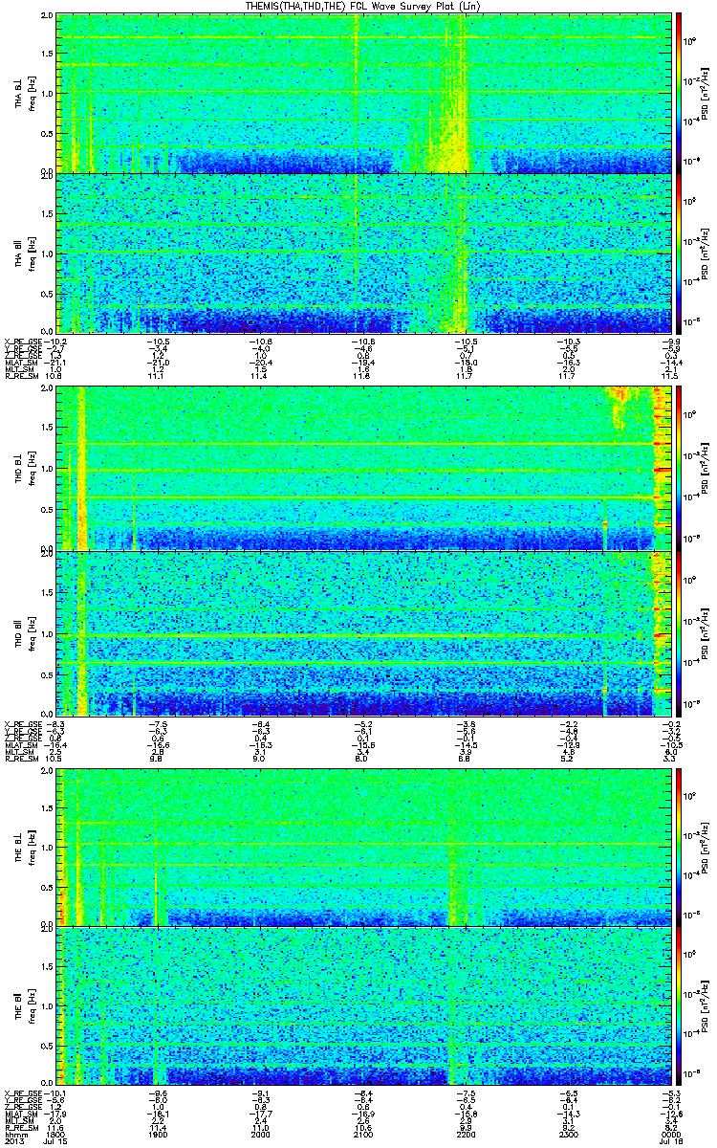Image resolution: width=717 pixels, height=1148 pixels.
Task: Click the 2013 year label
Action: coord(14,1140)
